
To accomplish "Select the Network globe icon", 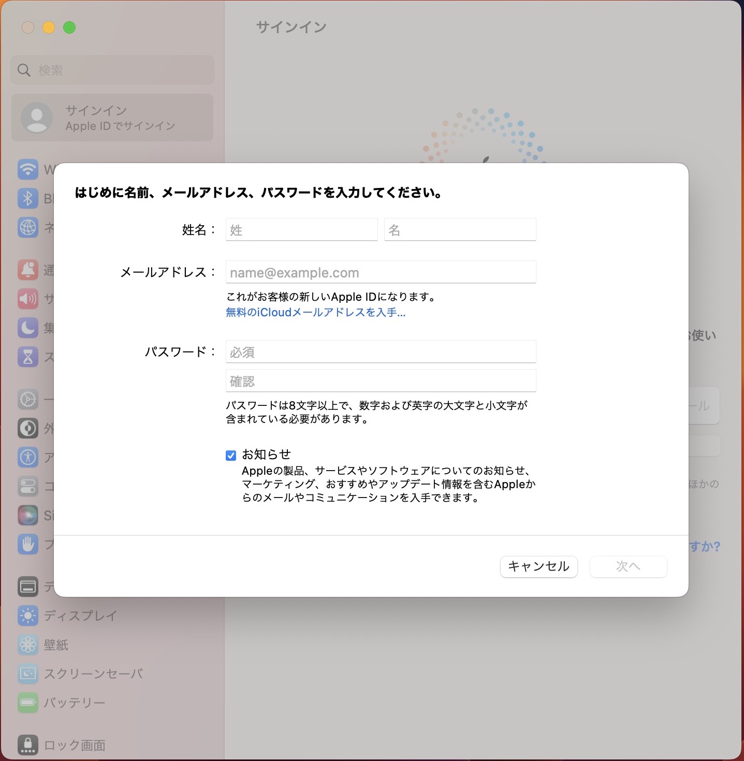I will [x=28, y=227].
